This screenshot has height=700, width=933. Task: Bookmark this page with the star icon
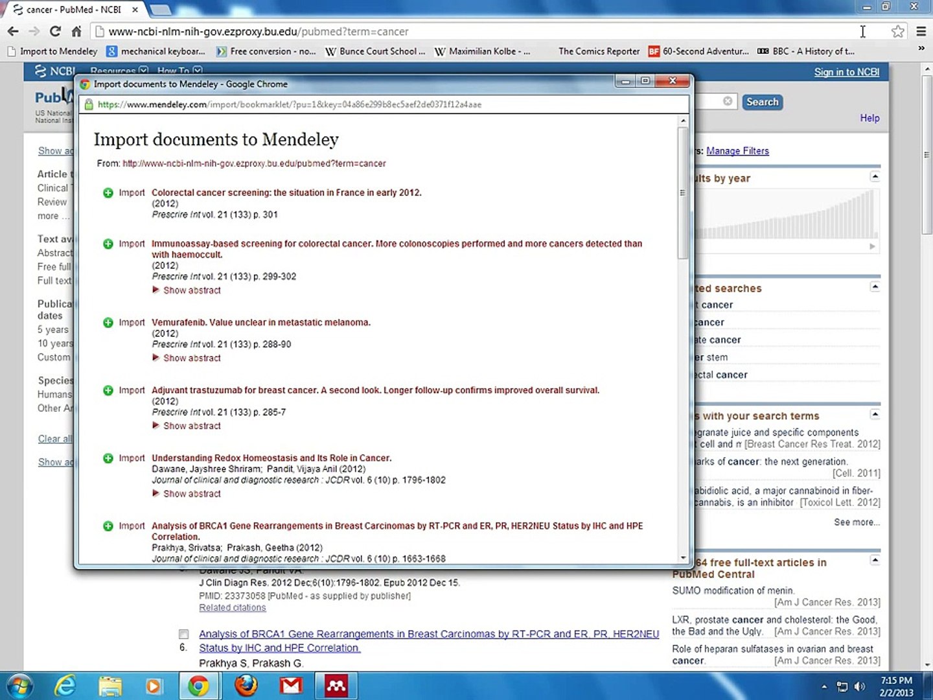[x=897, y=31]
